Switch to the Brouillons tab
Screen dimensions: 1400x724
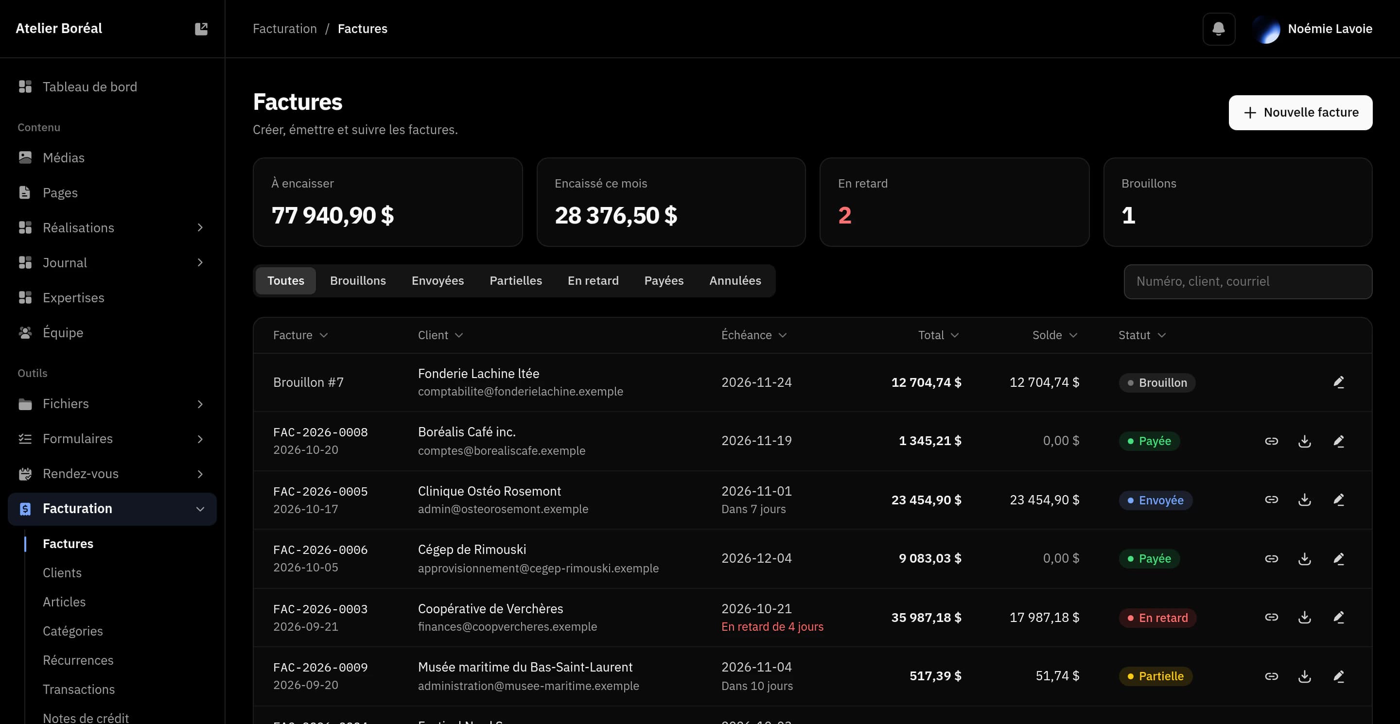pyautogui.click(x=358, y=281)
